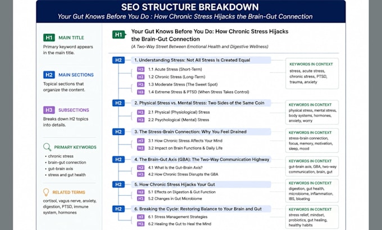Screen dimensions: 382x230
Task: Select subsection 1.4 Extreme Stress & PTSD
Action: pos(198,92)
